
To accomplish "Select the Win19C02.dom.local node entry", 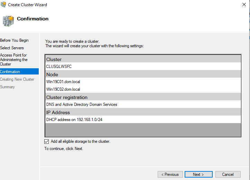I will click(63, 89).
